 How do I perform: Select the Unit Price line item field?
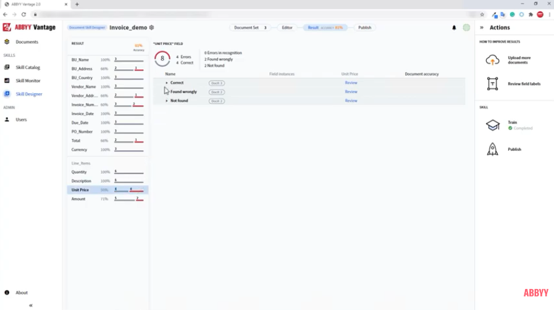click(x=107, y=190)
